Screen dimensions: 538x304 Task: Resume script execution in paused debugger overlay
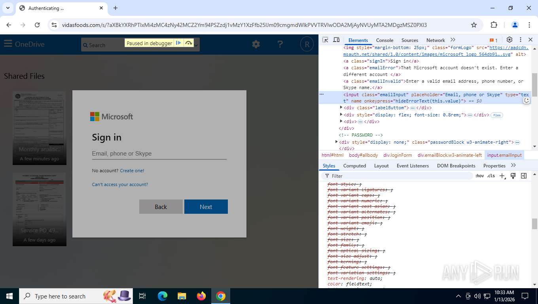coord(178,43)
